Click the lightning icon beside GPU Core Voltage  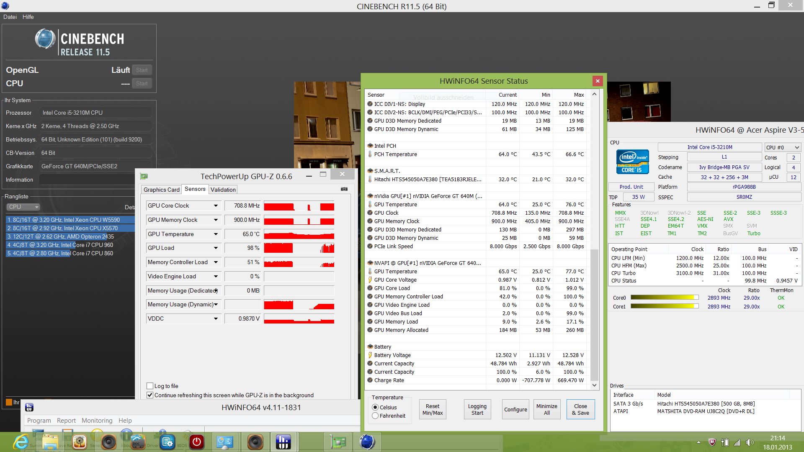[x=370, y=280]
